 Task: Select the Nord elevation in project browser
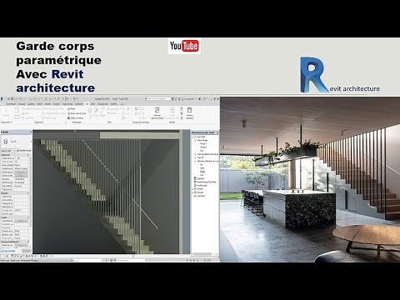tap(202, 167)
